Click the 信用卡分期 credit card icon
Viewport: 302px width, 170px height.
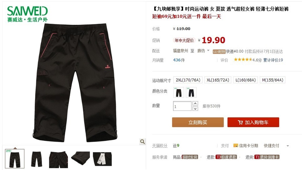[x=235, y=146]
